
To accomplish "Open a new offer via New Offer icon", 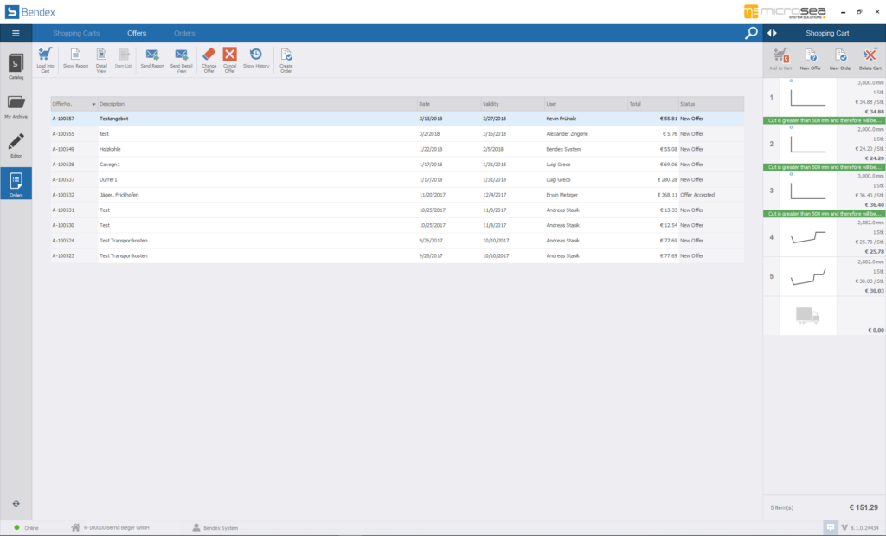I will 811,57.
